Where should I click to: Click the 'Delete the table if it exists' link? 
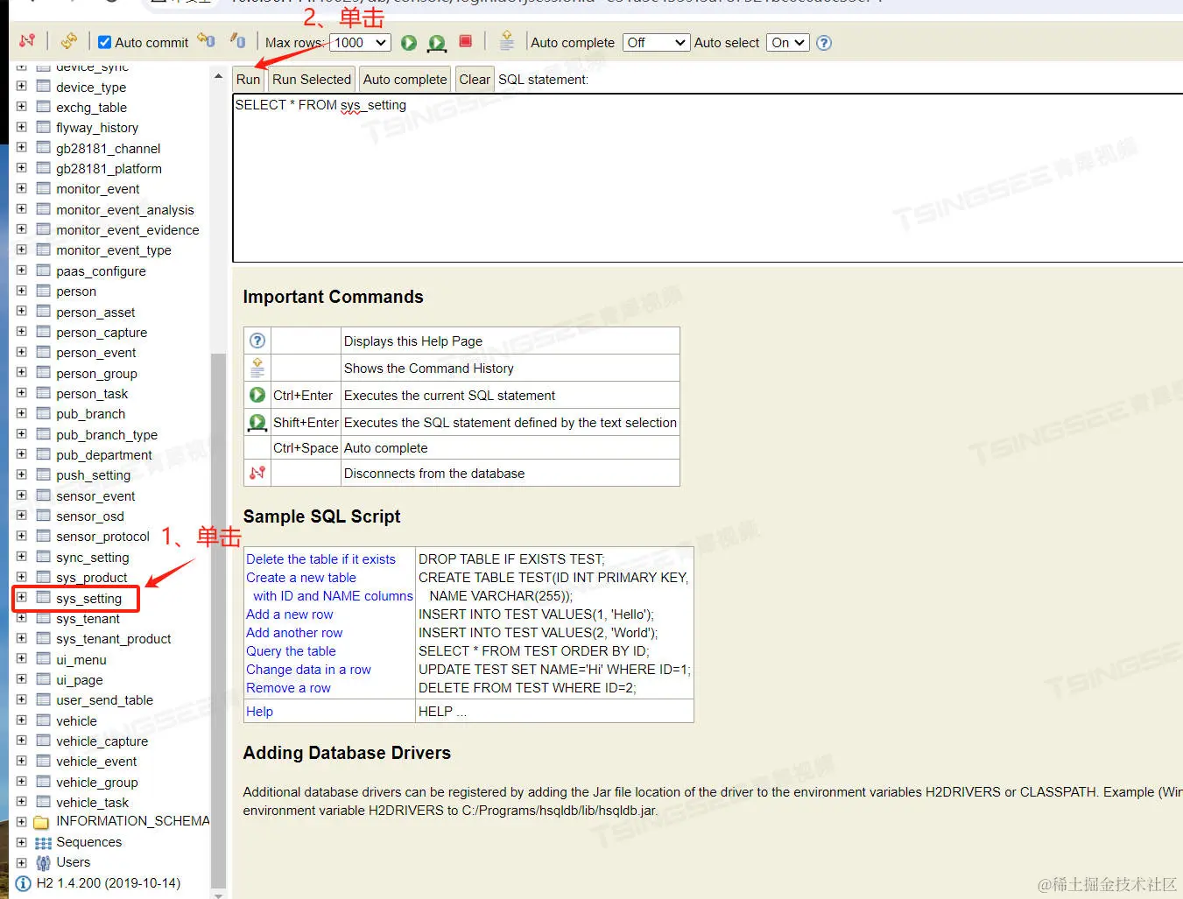point(320,559)
